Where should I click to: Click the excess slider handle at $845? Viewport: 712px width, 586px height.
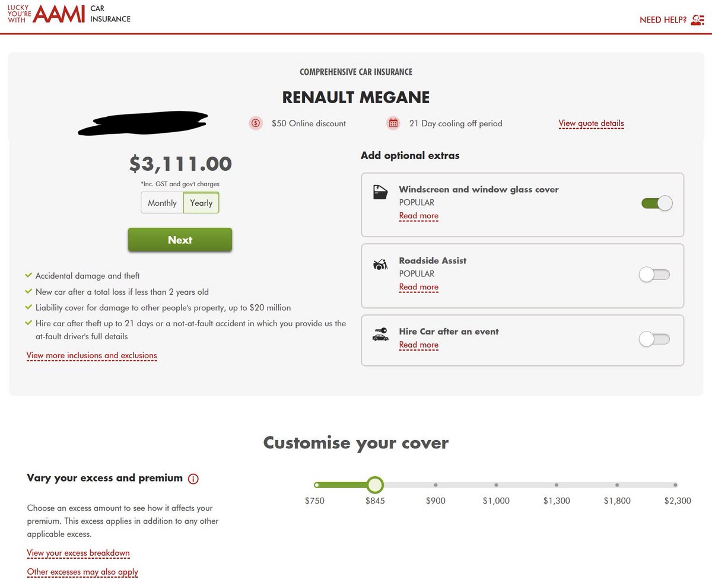click(374, 485)
